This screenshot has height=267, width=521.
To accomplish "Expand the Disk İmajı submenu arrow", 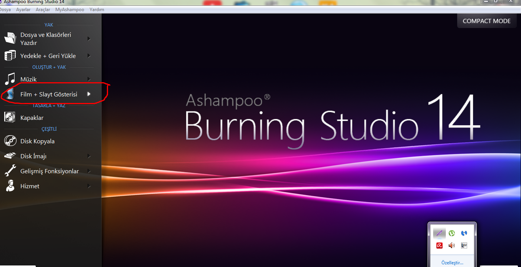I will click(89, 156).
